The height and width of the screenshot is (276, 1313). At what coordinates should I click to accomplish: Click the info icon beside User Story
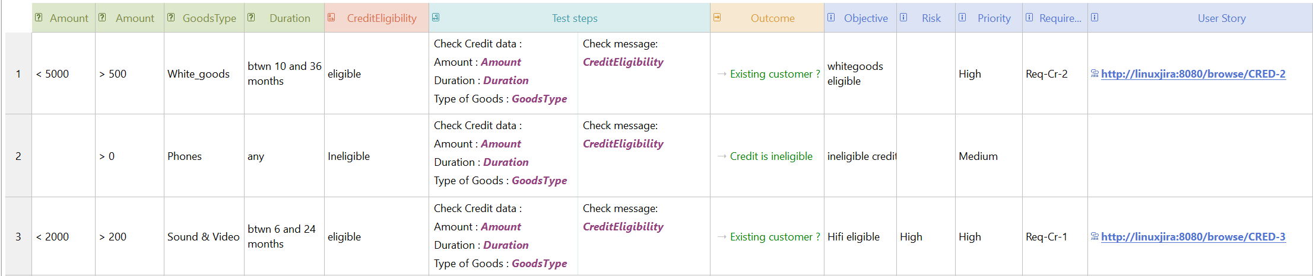coord(1095,18)
